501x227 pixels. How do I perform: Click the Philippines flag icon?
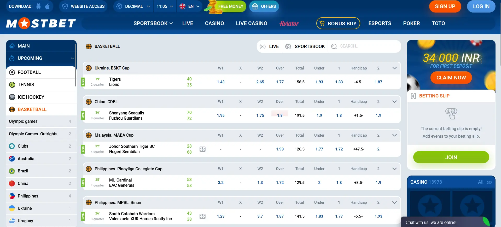pos(12,196)
